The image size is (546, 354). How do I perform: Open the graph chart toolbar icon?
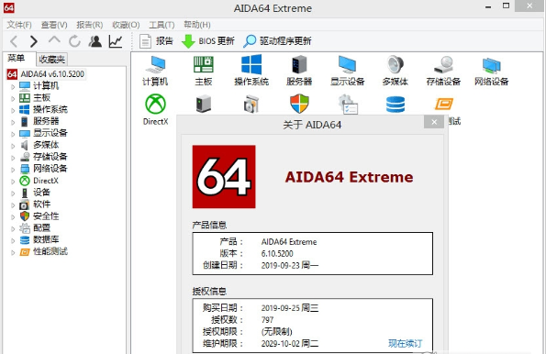[x=116, y=41]
